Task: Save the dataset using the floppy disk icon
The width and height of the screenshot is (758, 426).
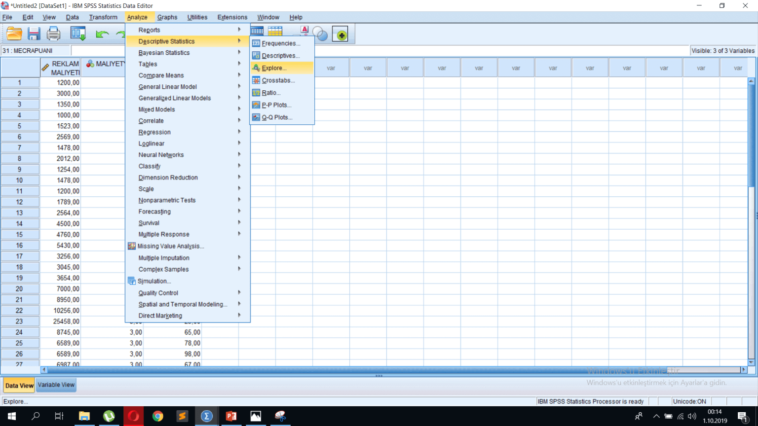Action: tap(34, 34)
